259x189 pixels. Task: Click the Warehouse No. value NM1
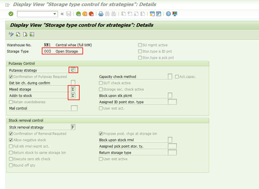(x=47, y=45)
